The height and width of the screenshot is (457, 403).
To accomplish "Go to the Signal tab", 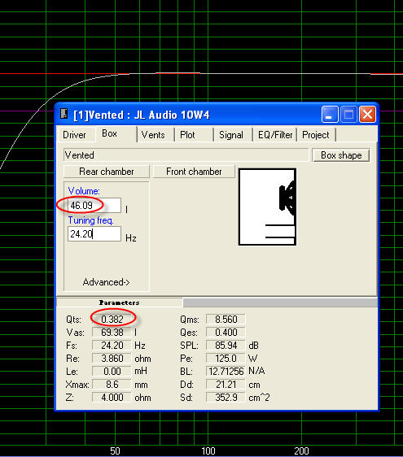I will pyautogui.click(x=231, y=135).
